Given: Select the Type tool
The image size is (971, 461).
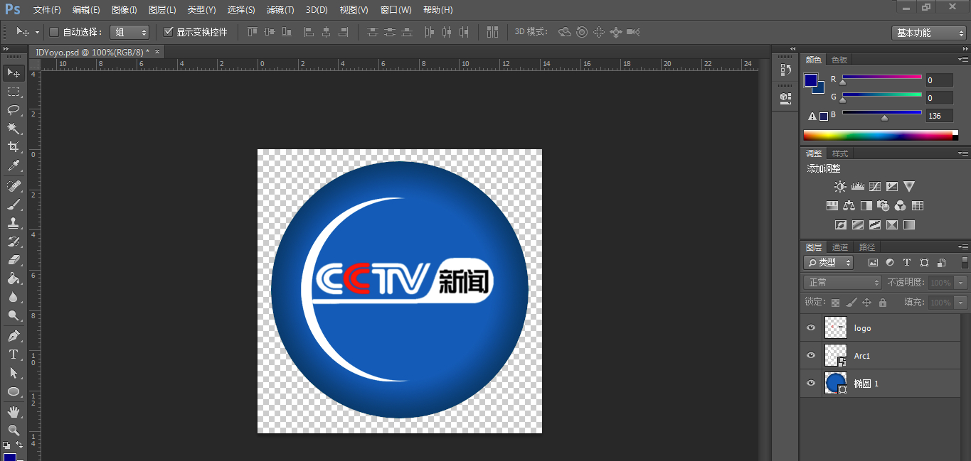Looking at the screenshot, I should [14, 354].
